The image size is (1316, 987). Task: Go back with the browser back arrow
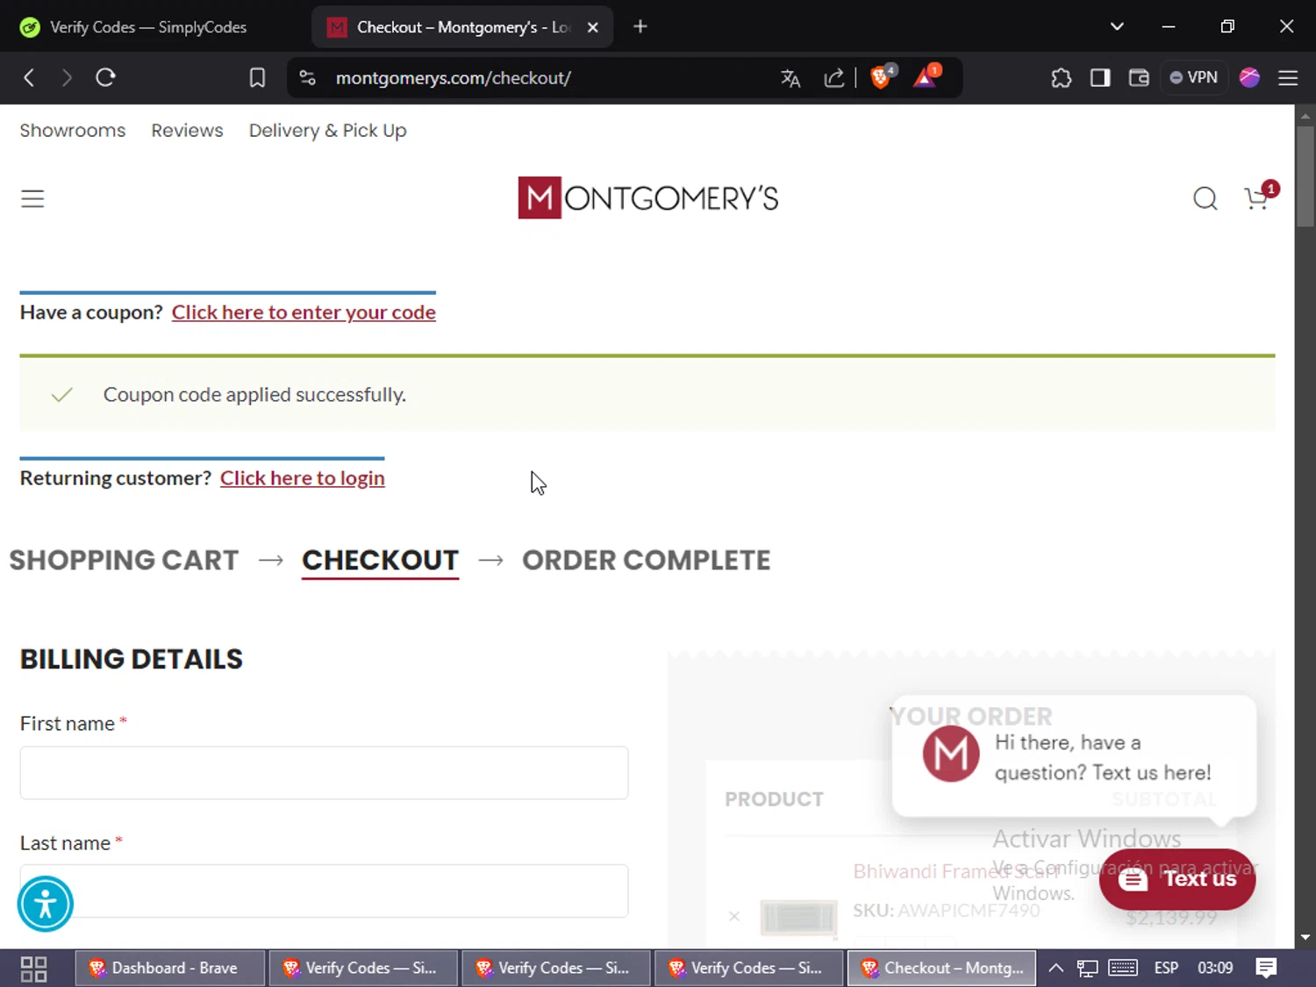29,78
